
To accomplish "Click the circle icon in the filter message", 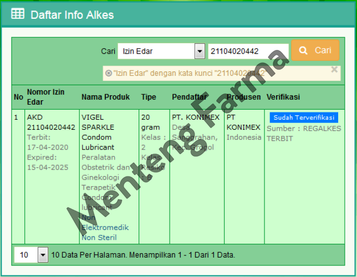I will point(108,73).
